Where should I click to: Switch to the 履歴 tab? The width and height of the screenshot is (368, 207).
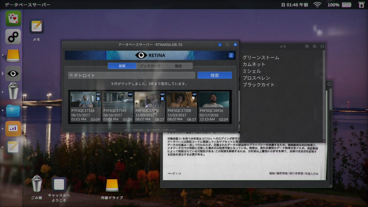(178, 66)
